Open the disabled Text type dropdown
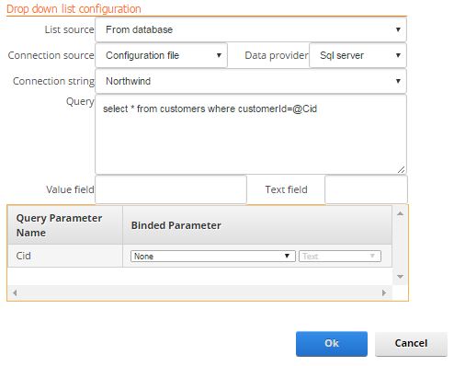 coord(340,256)
